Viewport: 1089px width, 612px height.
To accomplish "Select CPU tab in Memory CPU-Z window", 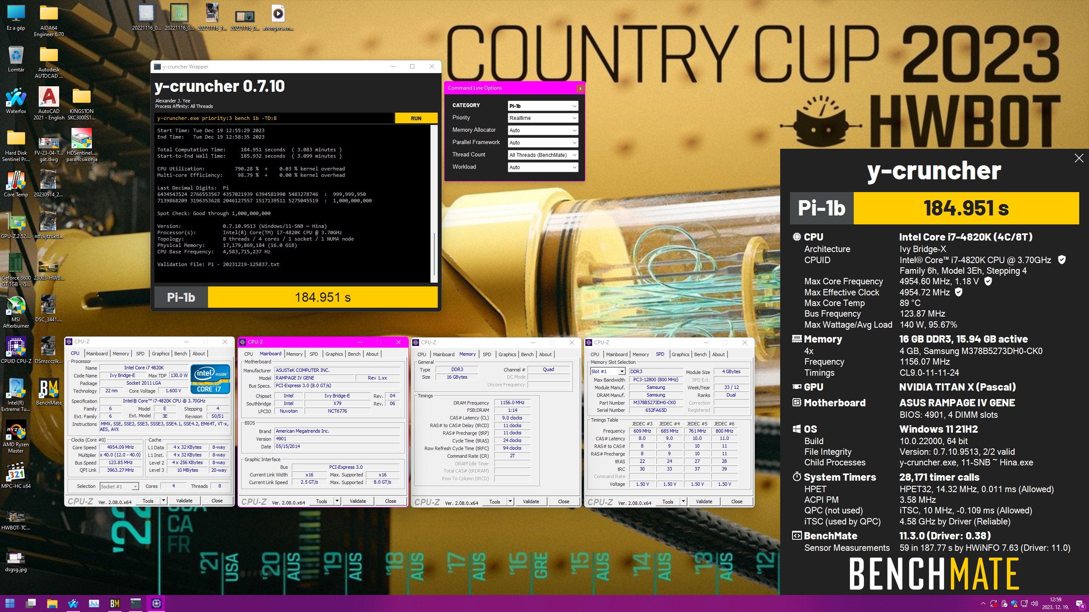I will coord(422,354).
